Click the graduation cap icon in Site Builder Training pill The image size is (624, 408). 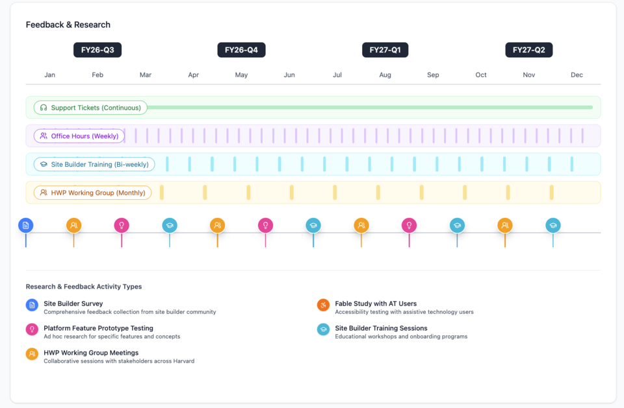pos(44,165)
